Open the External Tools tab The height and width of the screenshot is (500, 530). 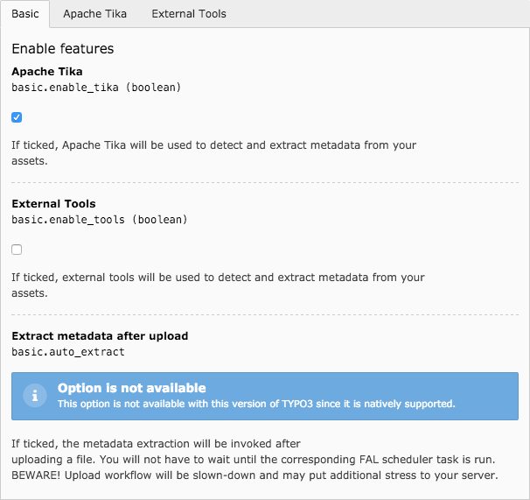point(188,14)
